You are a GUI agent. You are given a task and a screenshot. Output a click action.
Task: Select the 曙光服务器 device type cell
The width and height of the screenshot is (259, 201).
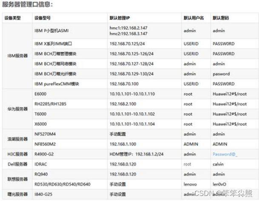click(17, 194)
